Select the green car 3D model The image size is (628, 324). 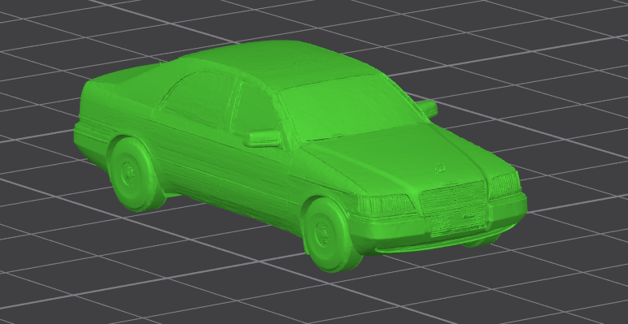pyautogui.click(x=300, y=156)
